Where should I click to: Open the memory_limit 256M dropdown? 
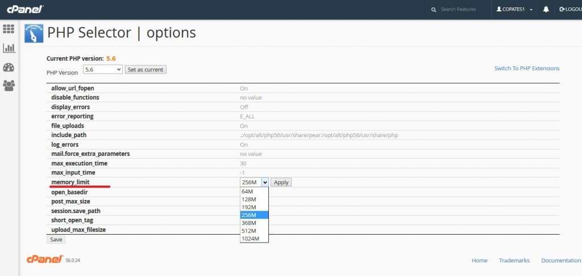coord(254,182)
